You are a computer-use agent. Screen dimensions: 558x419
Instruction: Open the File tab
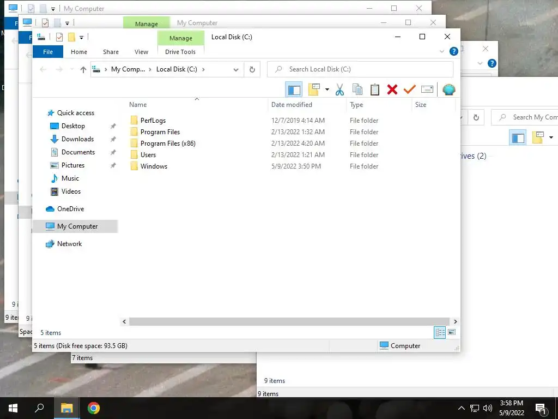pyautogui.click(x=48, y=52)
